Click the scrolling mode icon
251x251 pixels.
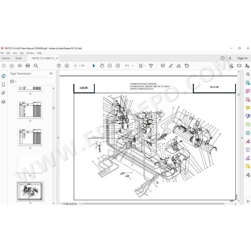coord(151,66)
